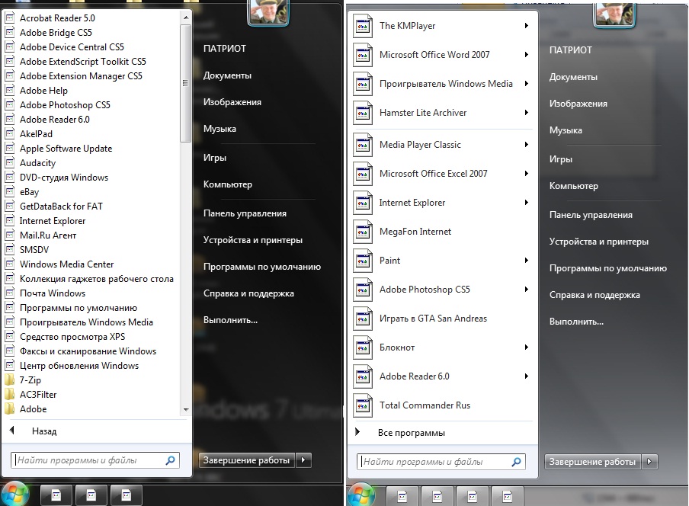The image size is (689, 506).
Task: Focus search field in the pinned-programs Start menu
Action: 441,462
